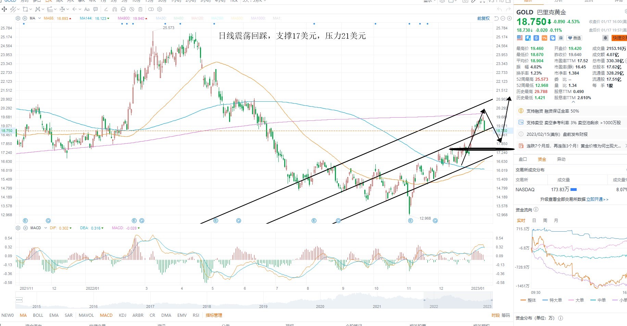Select the pattern wave drawing tool
Viewport: 627px width, 326px height.
coord(37,9)
